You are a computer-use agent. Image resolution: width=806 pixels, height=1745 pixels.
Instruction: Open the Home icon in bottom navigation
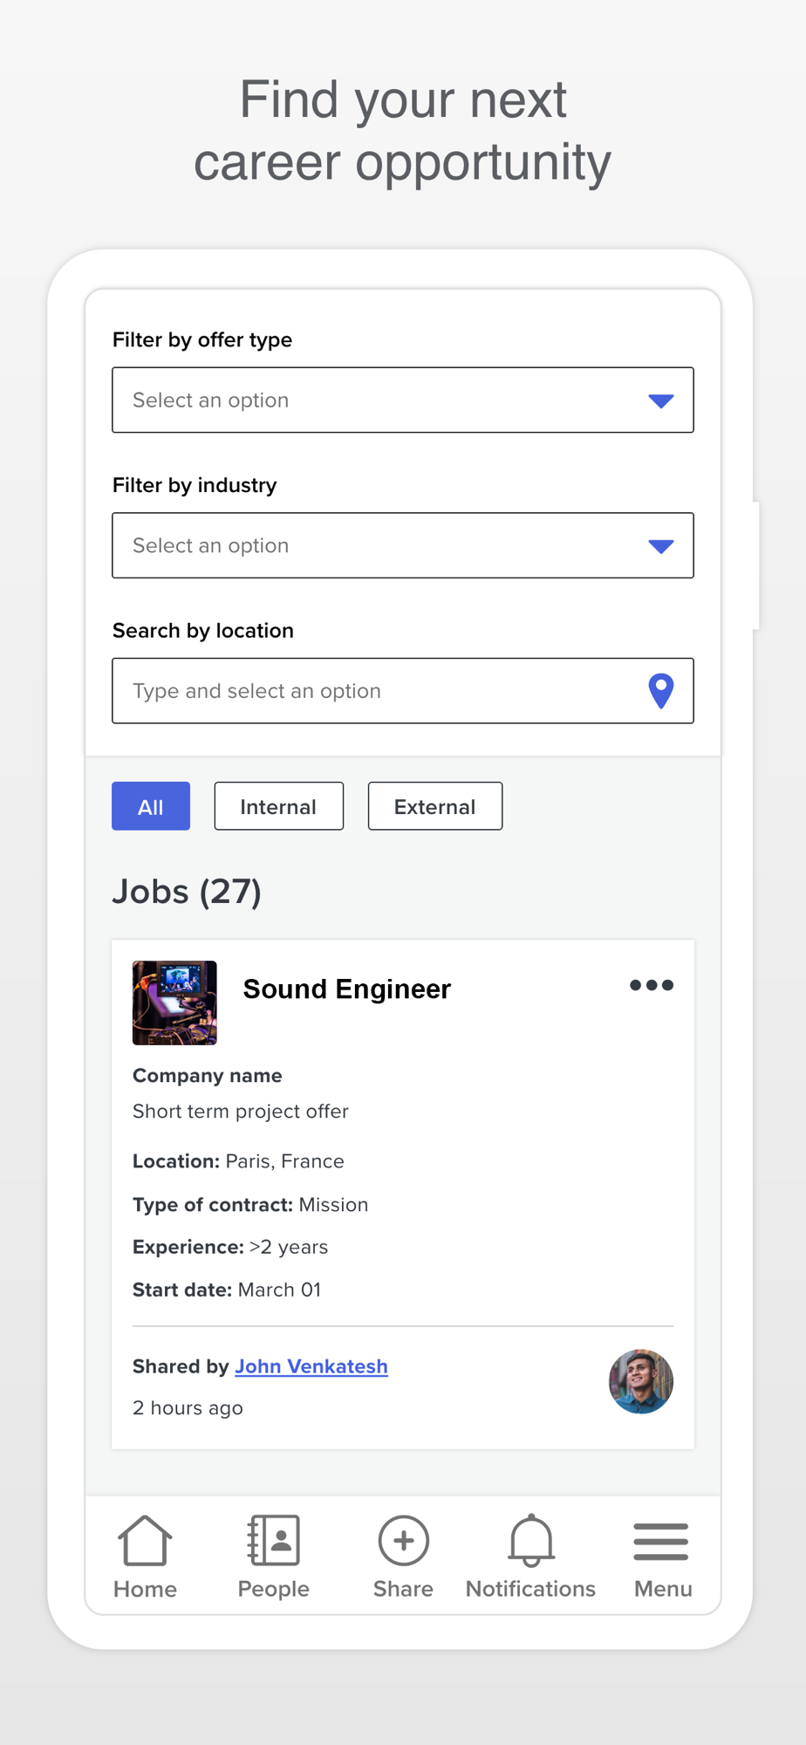click(145, 1540)
